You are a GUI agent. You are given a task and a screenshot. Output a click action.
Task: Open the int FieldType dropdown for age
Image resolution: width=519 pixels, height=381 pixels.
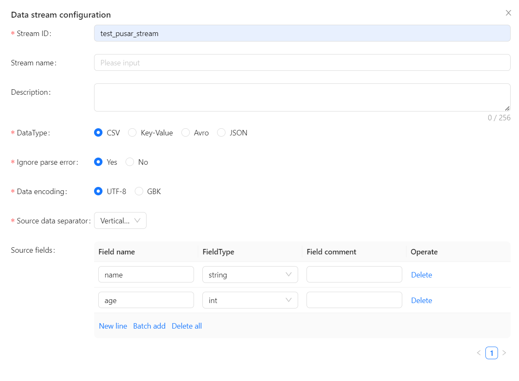(250, 301)
